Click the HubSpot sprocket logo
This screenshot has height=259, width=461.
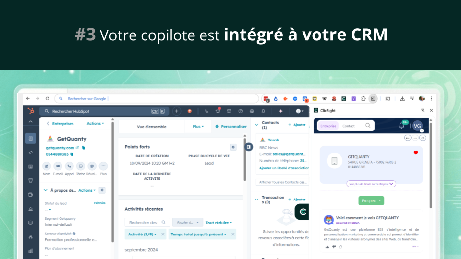pyautogui.click(x=31, y=111)
